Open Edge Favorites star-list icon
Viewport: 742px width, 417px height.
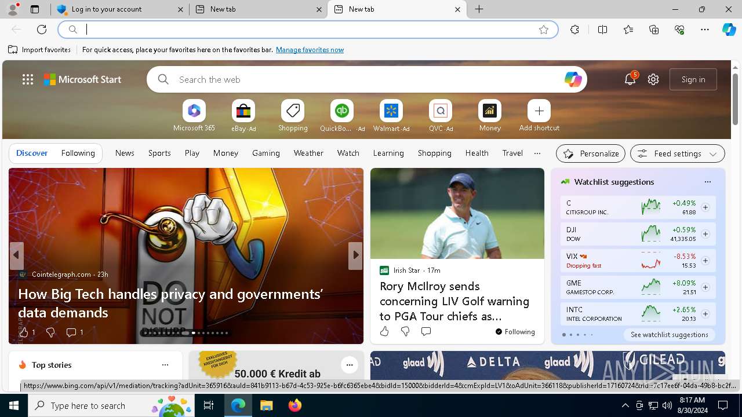pos(628,30)
